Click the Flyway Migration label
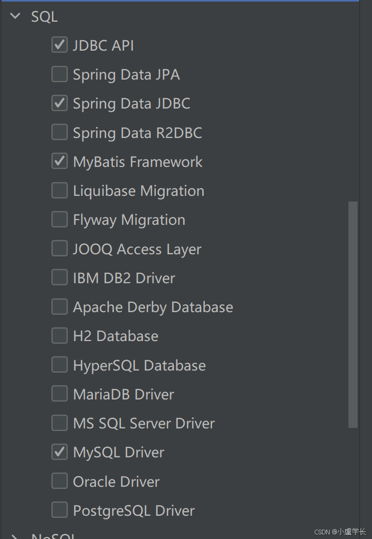372x539 pixels. [129, 220]
